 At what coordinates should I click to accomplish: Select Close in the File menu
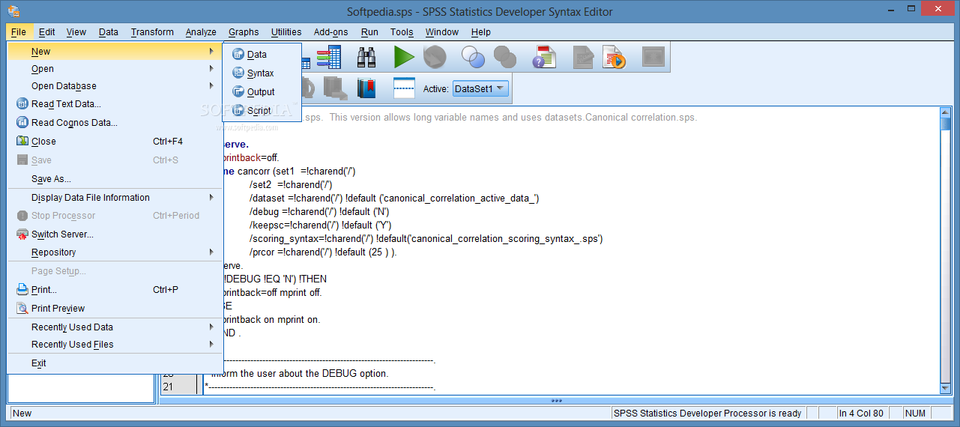(43, 141)
